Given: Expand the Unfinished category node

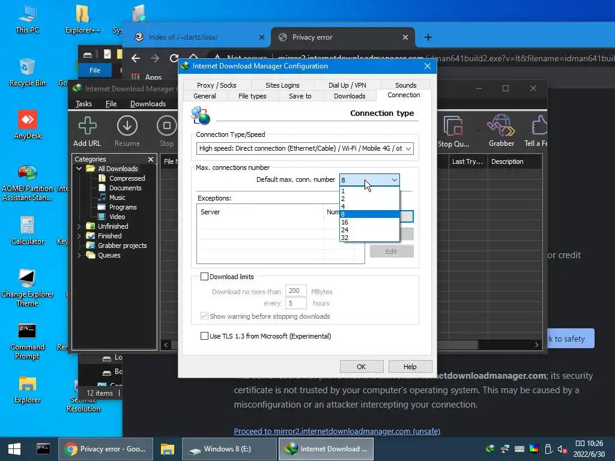Looking at the screenshot, I should click(x=79, y=226).
